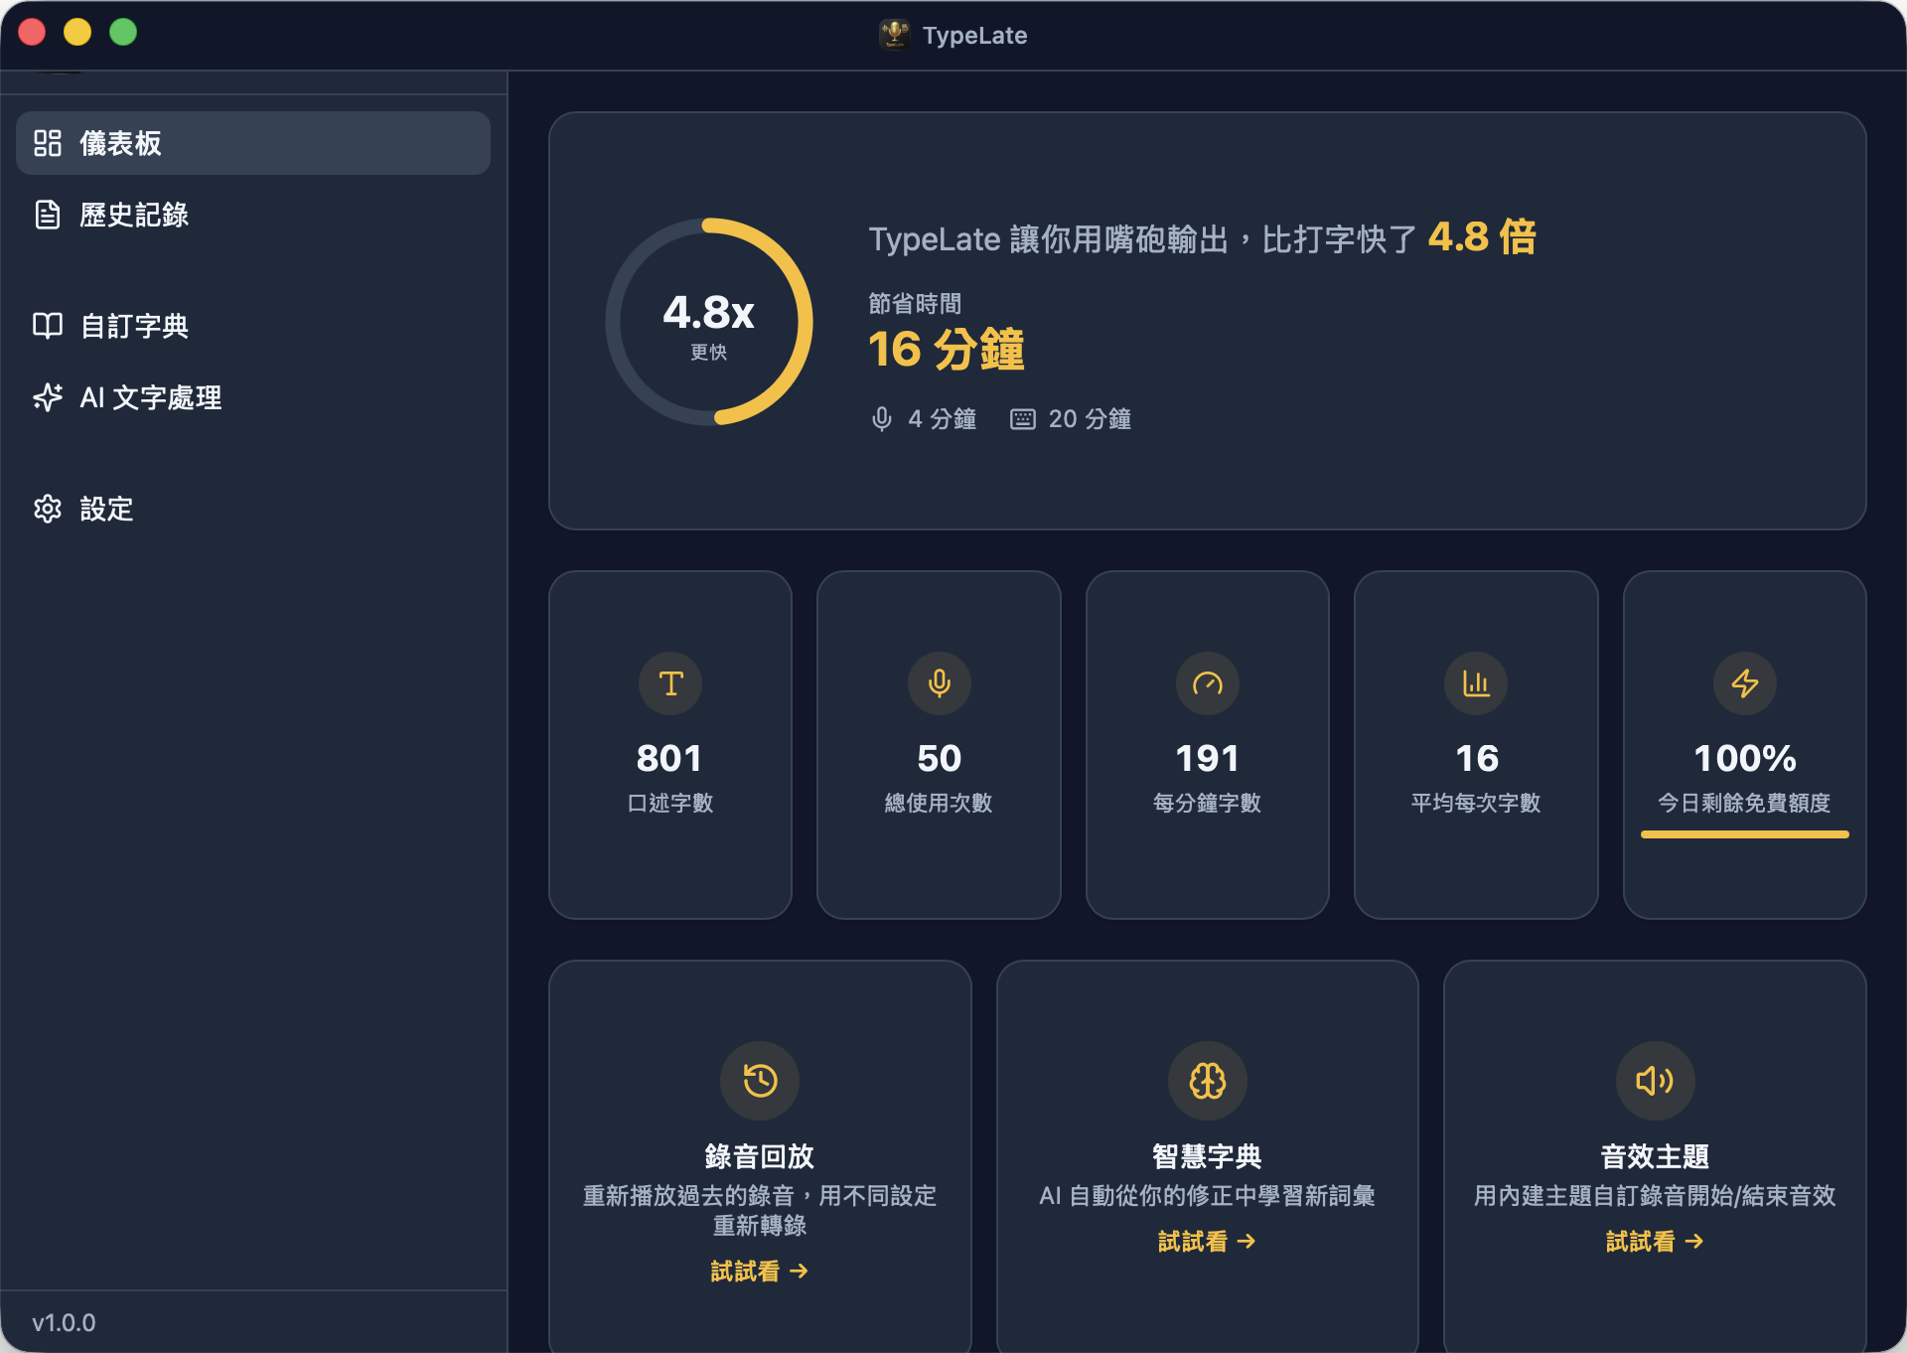Viewport: 1907px width, 1353px height.
Task: Click the 4 分鐘 speaking time text
Action: click(x=942, y=419)
